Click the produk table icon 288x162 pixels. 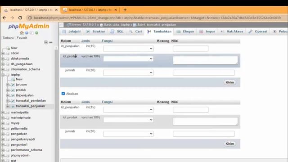coord(13,90)
